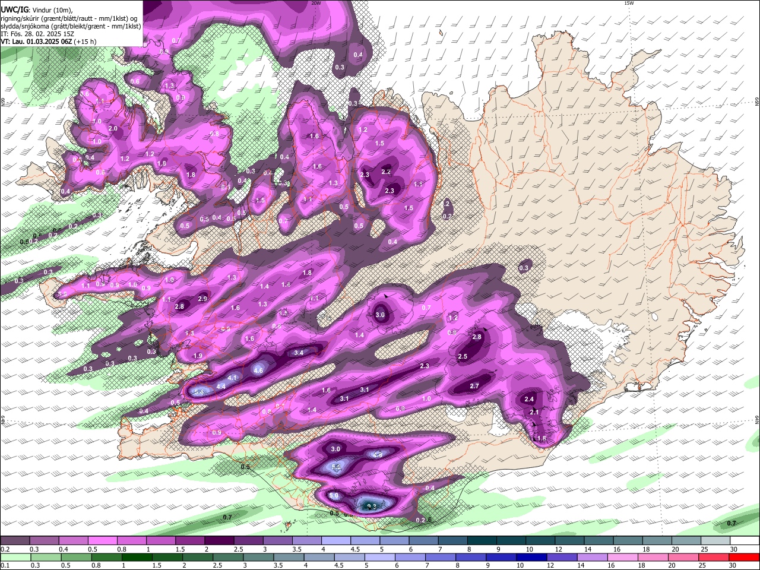Click the 'IT: Fös. 28. 02. 2025 15Z' line
This screenshot has height=570, width=760.
point(37,34)
